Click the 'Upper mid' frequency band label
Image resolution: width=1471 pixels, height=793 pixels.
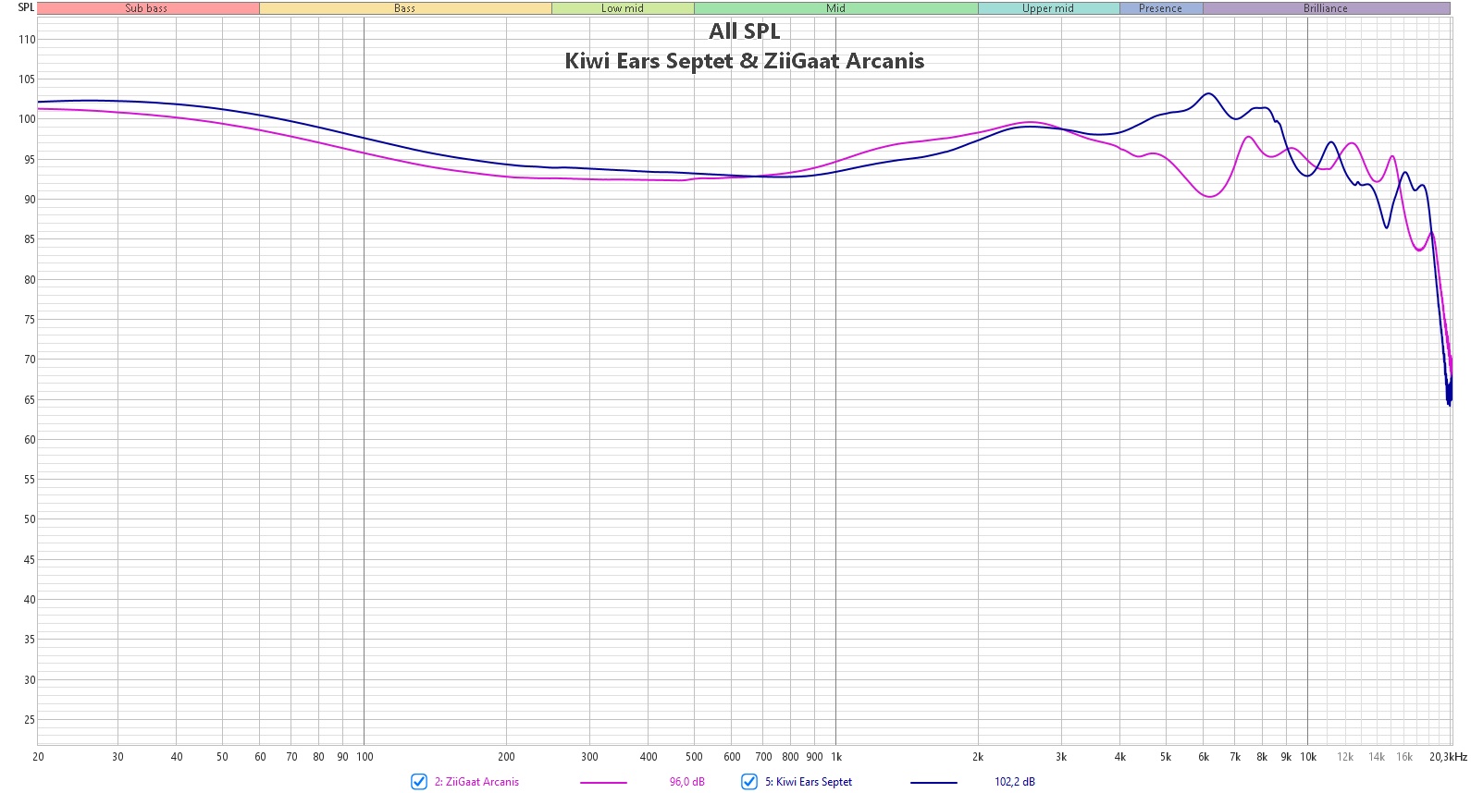[1048, 8]
